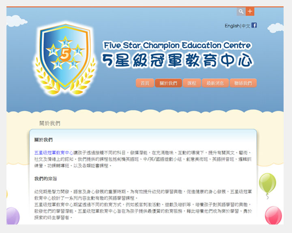Open the 首頁 menu tab

pos(145,83)
